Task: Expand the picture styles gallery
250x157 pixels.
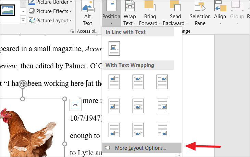Action: point(23,20)
